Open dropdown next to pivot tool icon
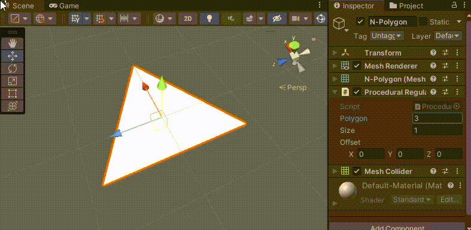This screenshot has width=471, height=230. (25, 18)
